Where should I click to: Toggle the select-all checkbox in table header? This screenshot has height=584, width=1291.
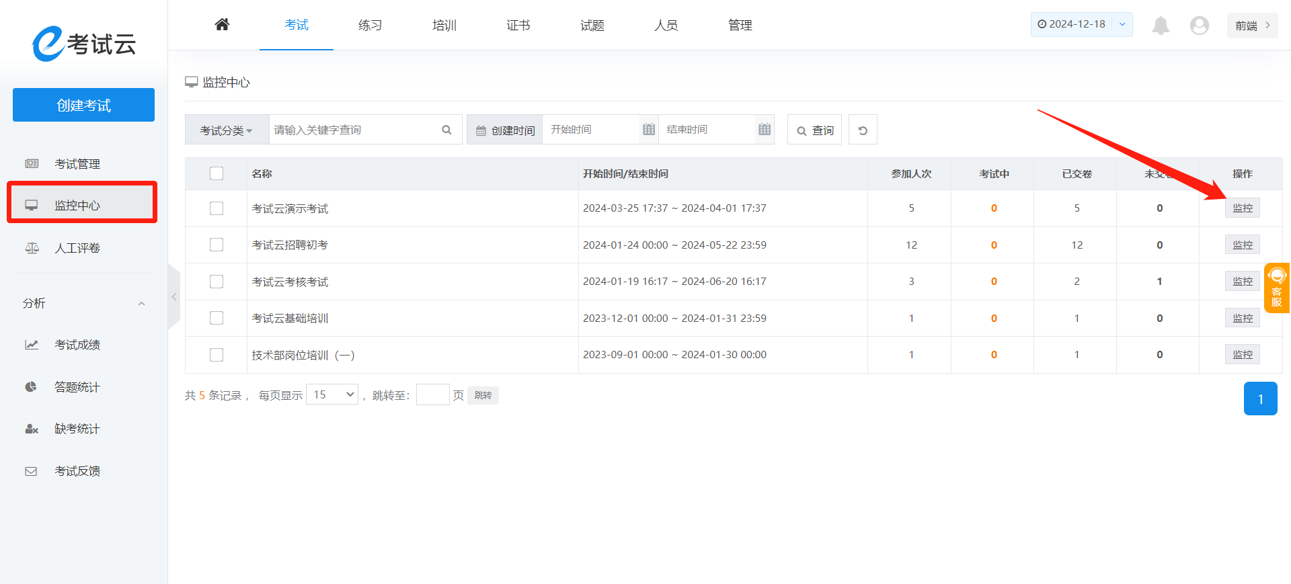(217, 173)
